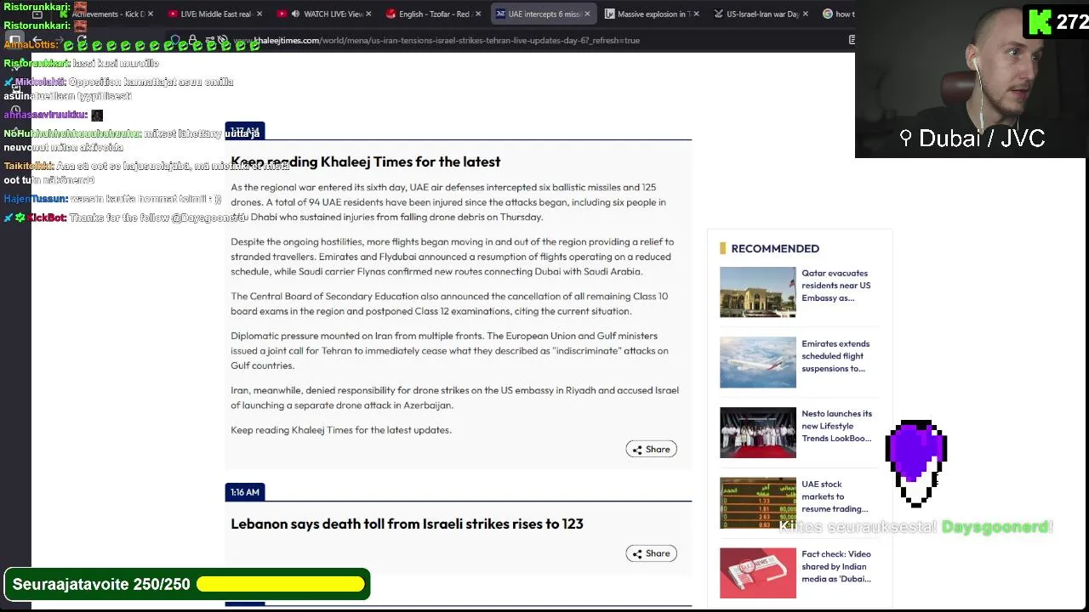Click the UAE stock market board thumbnail
1089x612 pixels.
(758, 503)
